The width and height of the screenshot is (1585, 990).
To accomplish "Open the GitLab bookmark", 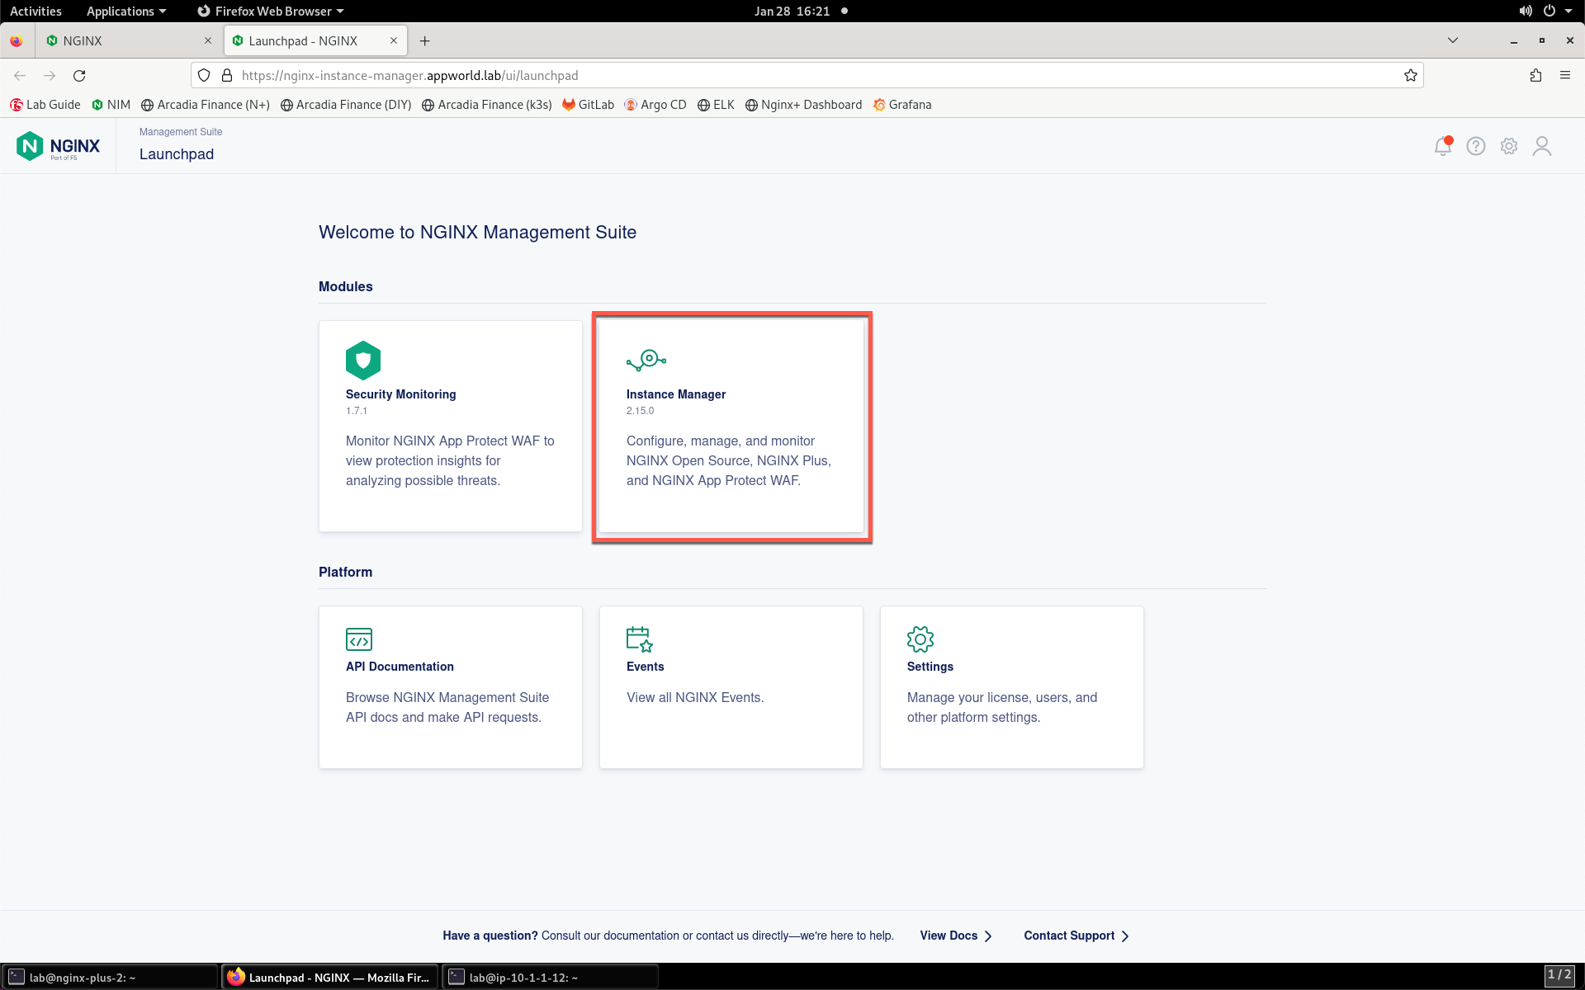I will coord(589,105).
